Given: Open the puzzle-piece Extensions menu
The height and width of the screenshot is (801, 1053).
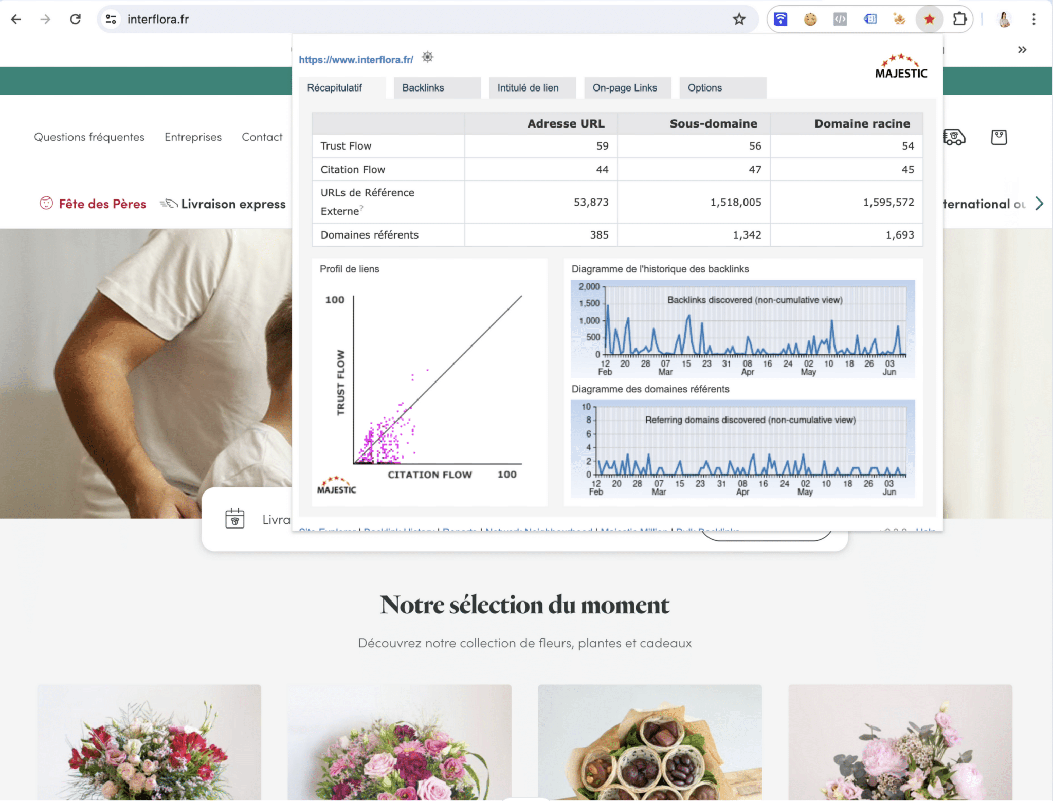Looking at the screenshot, I should pyautogui.click(x=959, y=20).
